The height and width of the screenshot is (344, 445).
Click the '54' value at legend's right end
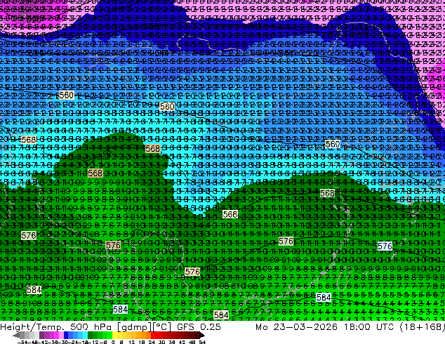pyautogui.click(x=202, y=342)
